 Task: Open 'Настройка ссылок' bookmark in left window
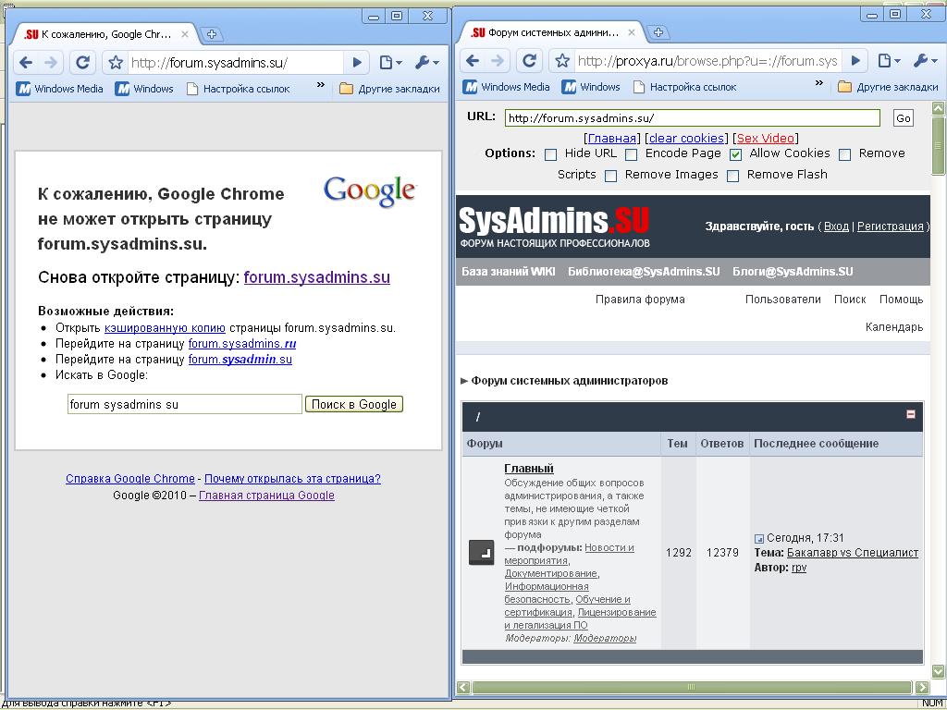click(238, 89)
